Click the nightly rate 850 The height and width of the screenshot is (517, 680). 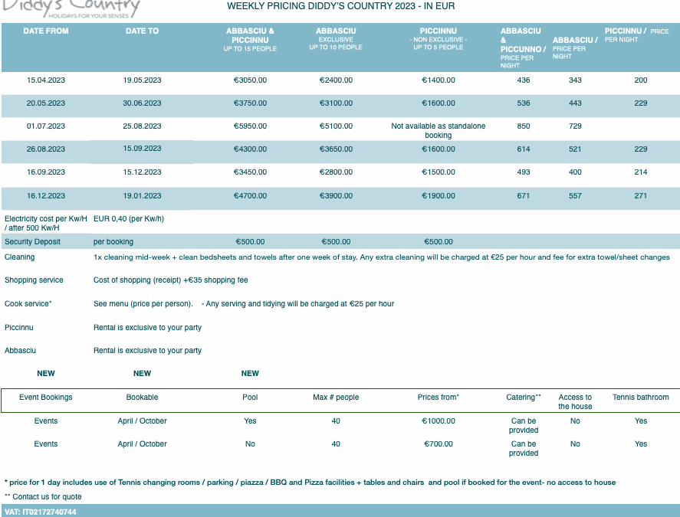pos(524,126)
